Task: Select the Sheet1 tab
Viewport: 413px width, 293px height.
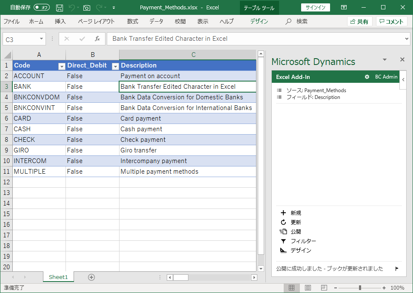Action: (58, 277)
